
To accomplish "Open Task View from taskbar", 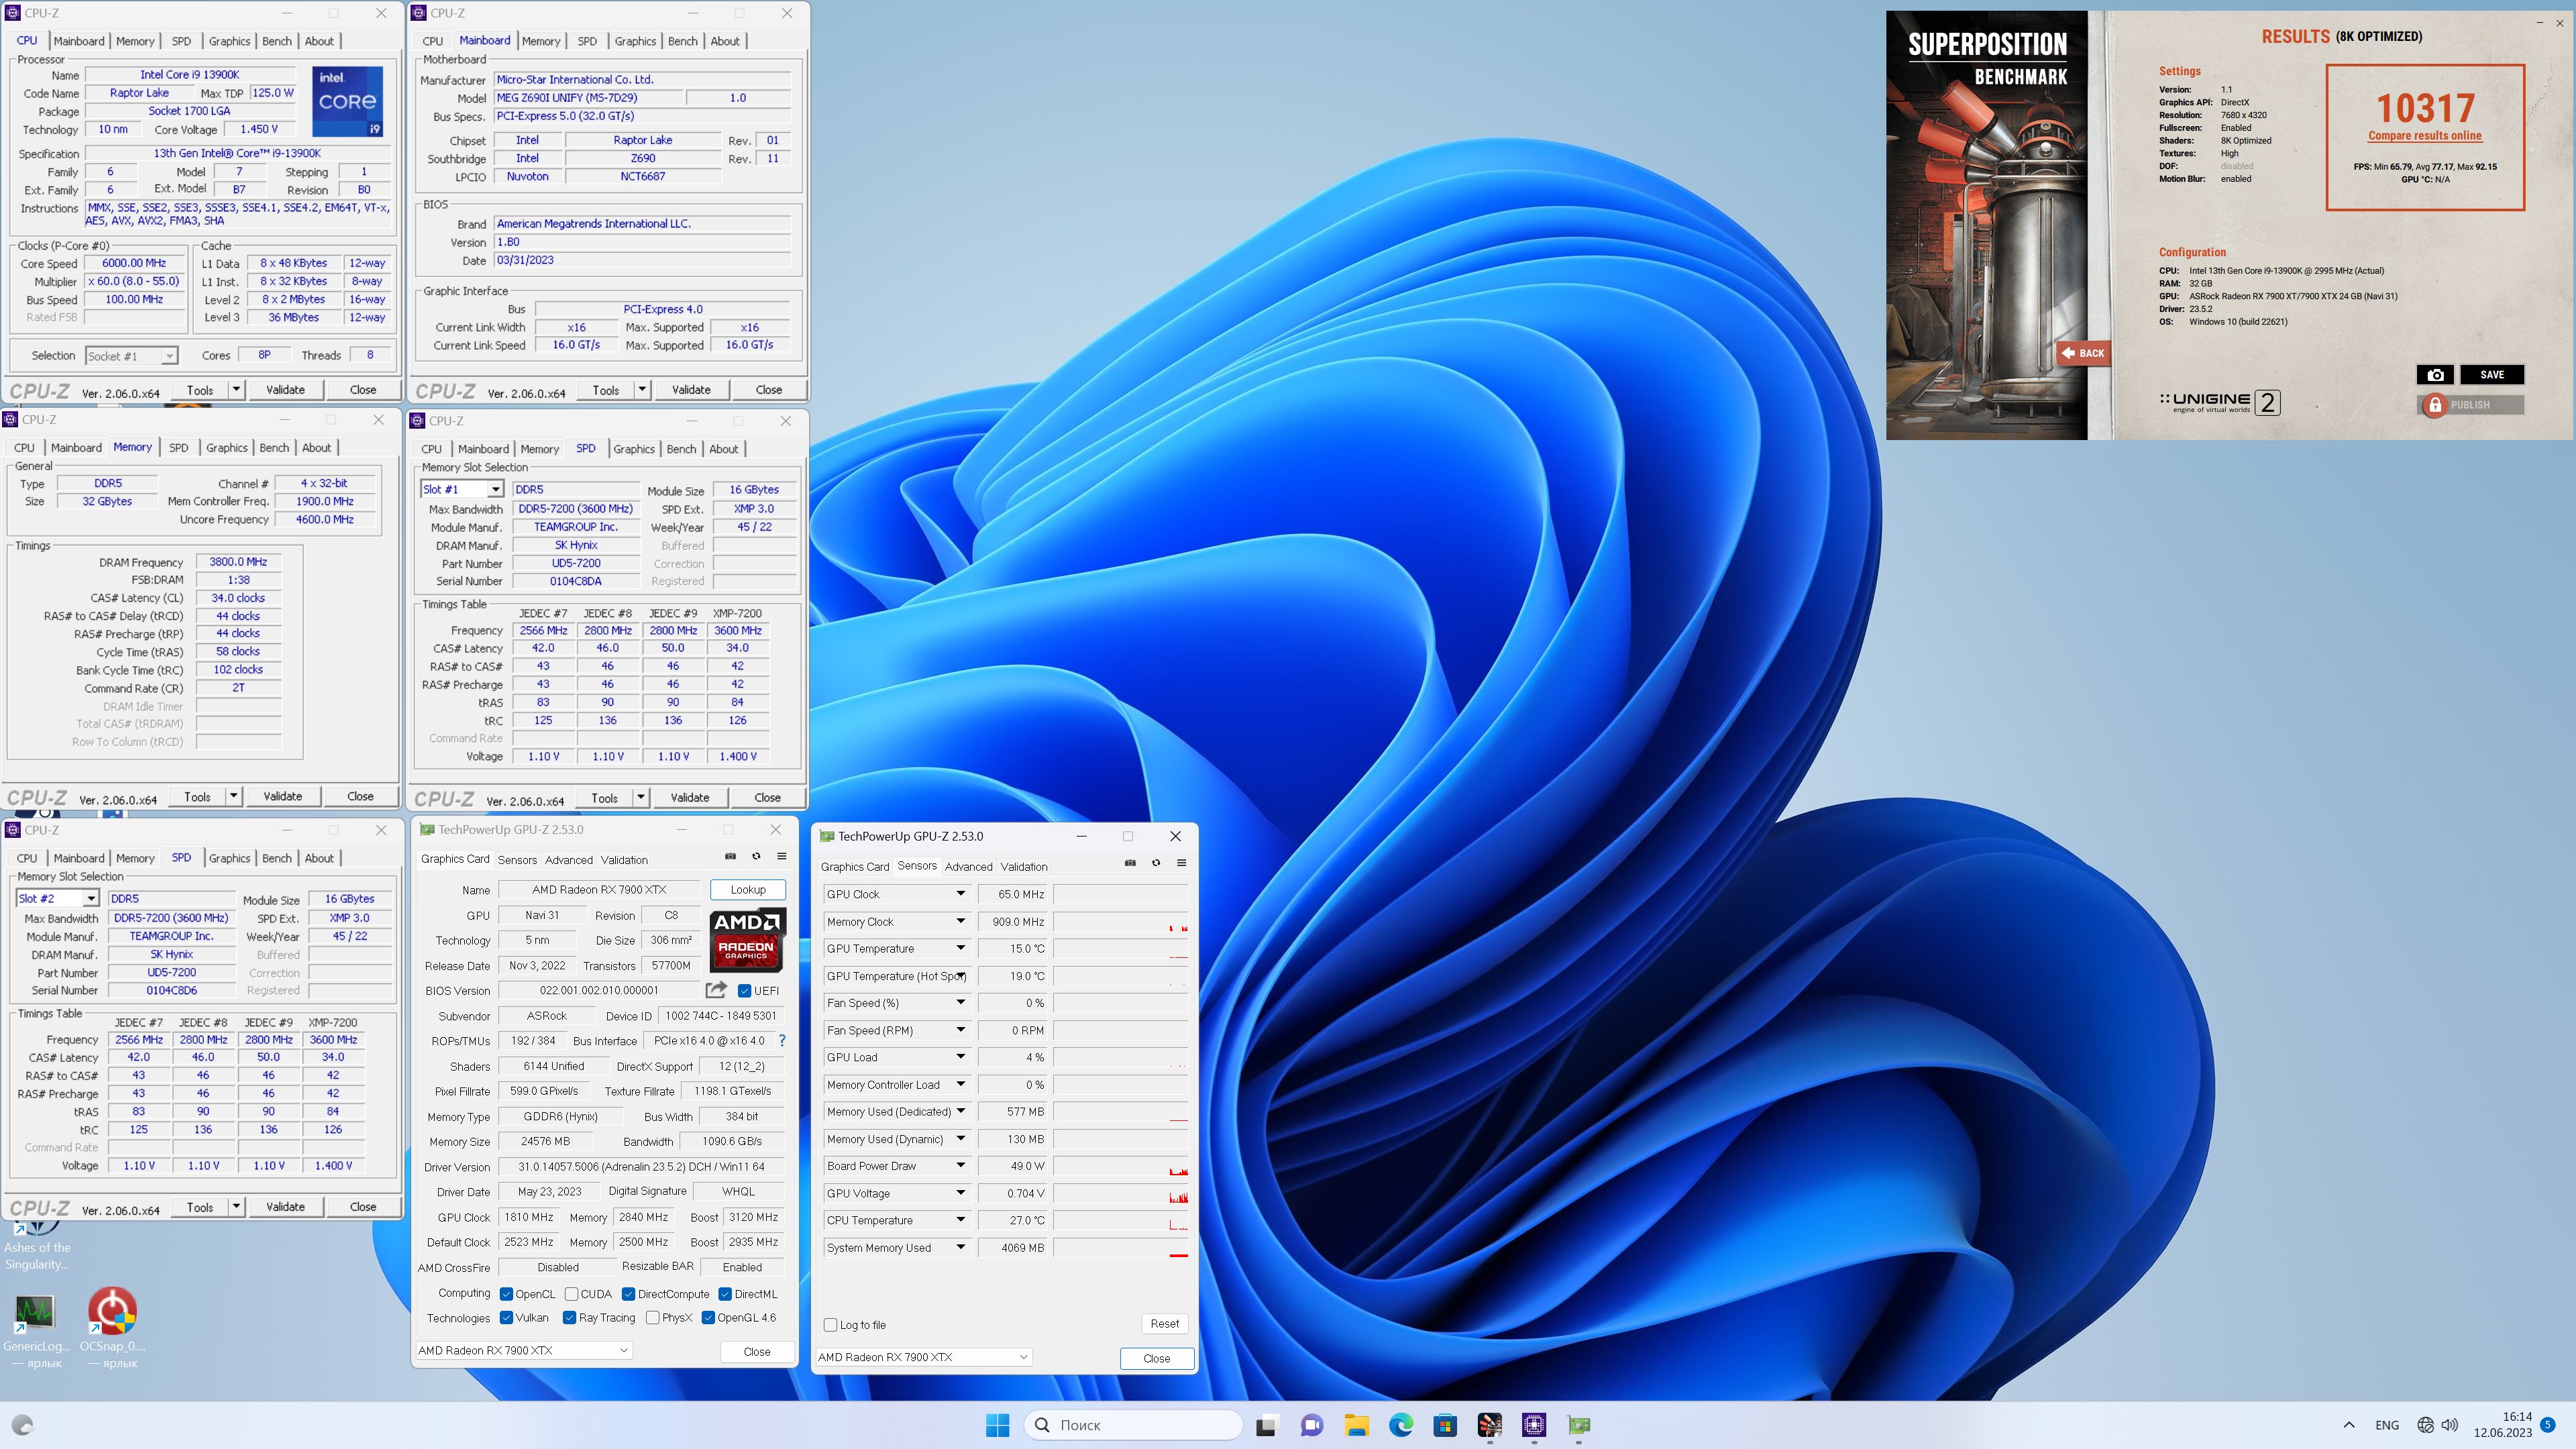I will [1267, 1425].
